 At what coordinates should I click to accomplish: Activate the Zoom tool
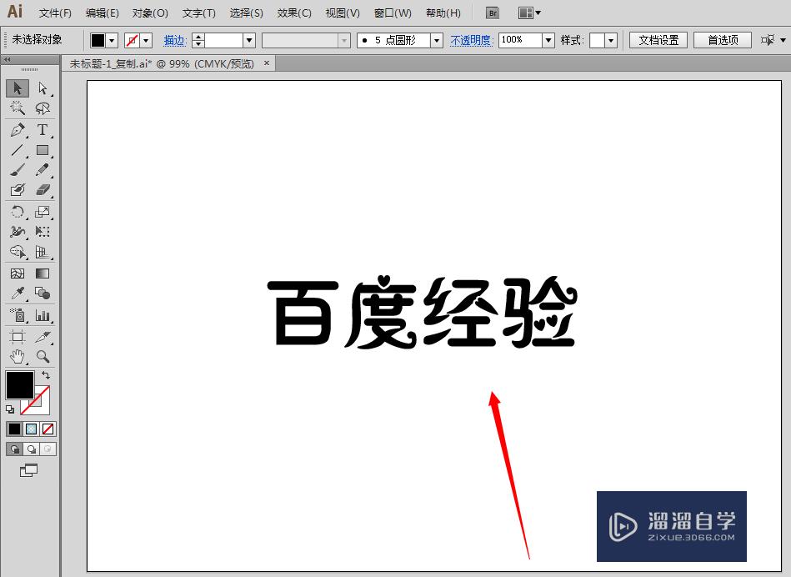[43, 356]
